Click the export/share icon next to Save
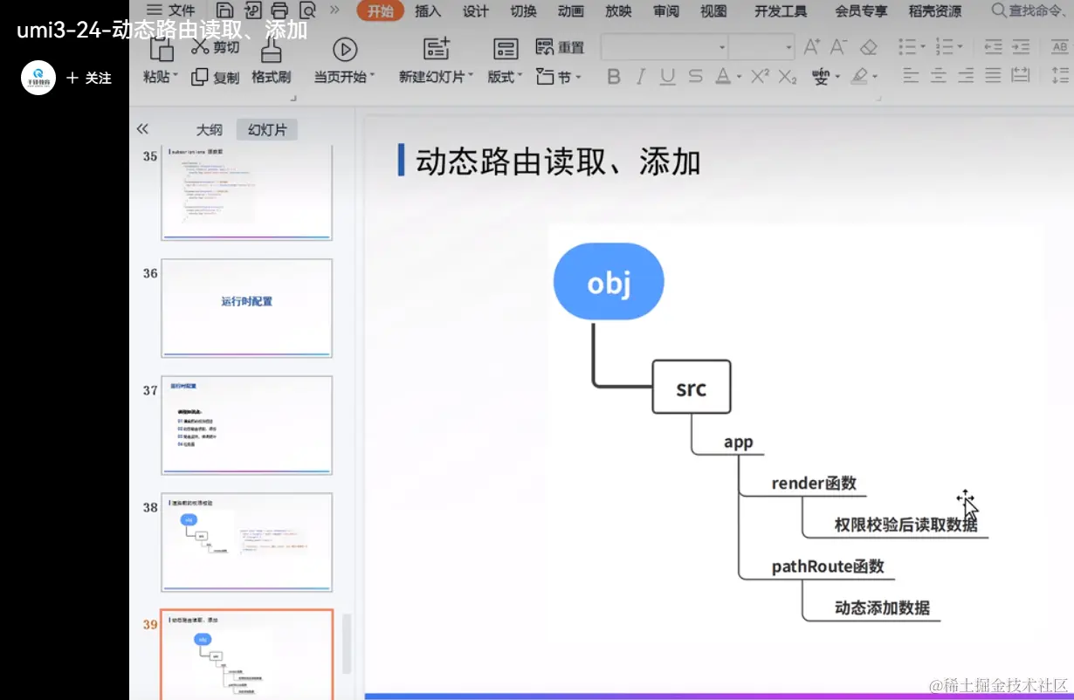This screenshot has width=1074, height=700. 252,10
